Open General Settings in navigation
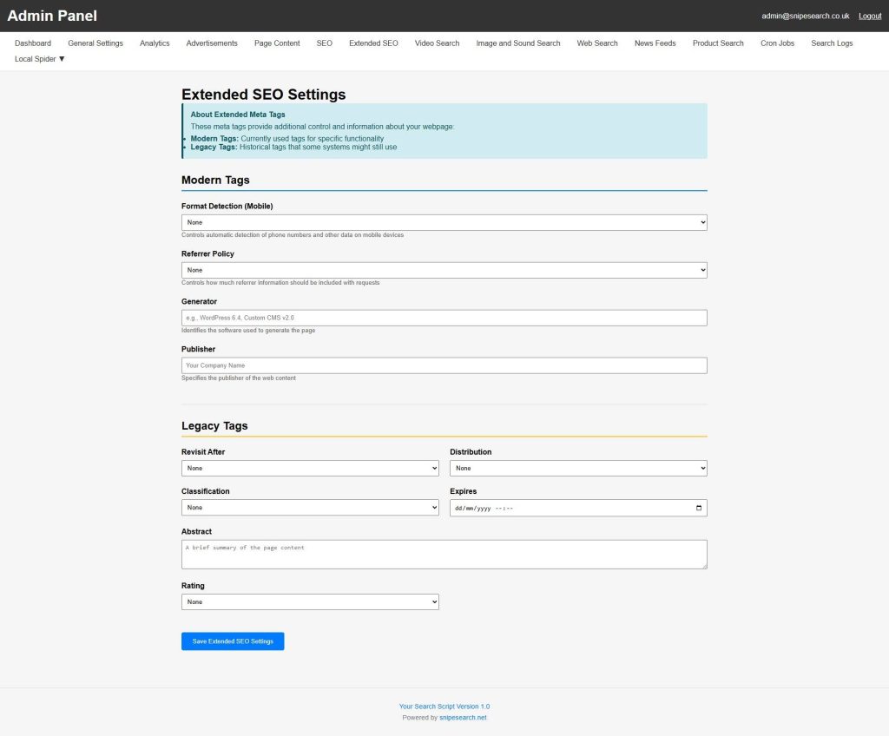889x736 pixels. coord(95,43)
